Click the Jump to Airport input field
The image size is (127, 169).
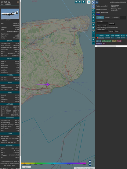coord(102,31)
